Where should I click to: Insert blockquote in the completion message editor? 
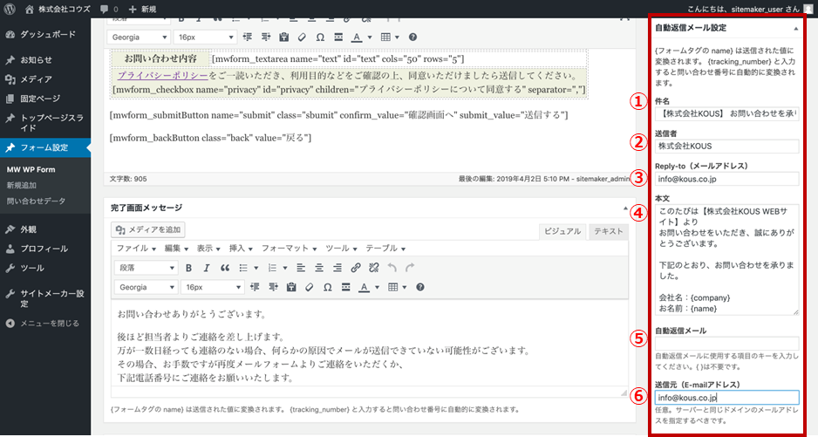225,268
